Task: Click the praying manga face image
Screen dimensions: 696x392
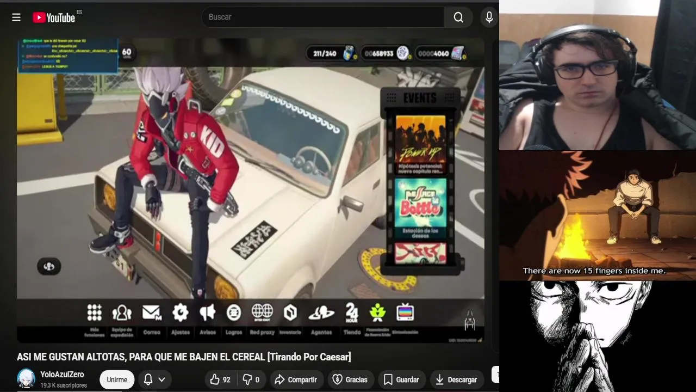Action: (598, 336)
